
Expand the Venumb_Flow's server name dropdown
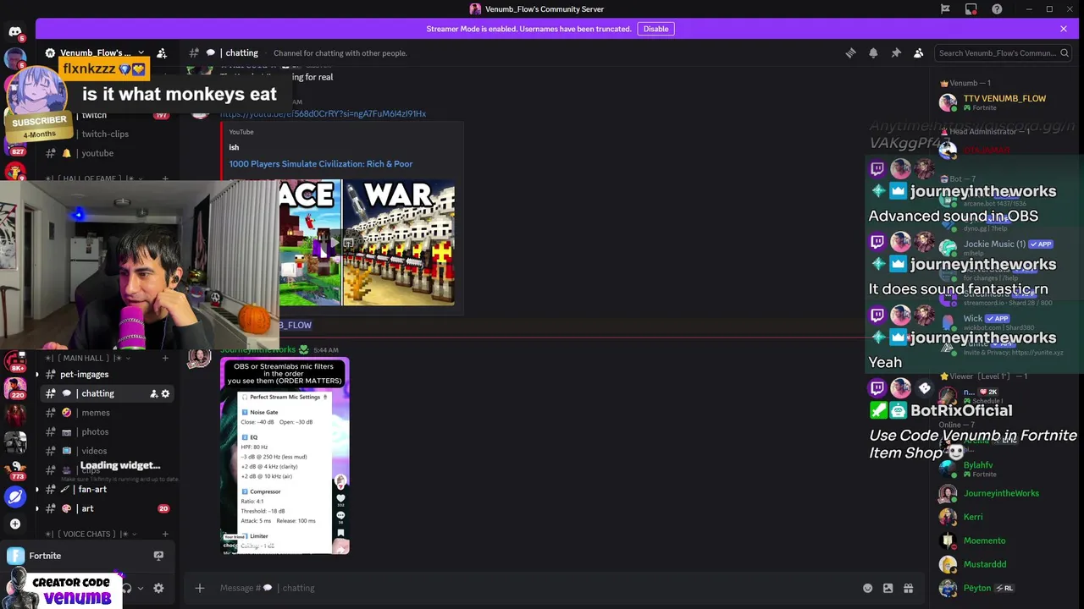[141, 53]
